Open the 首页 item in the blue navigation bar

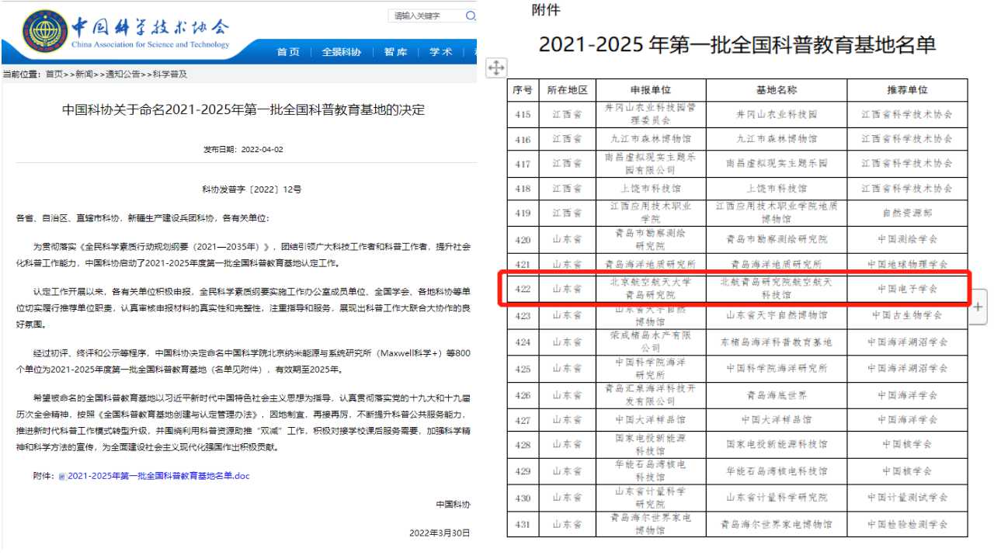coord(288,52)
